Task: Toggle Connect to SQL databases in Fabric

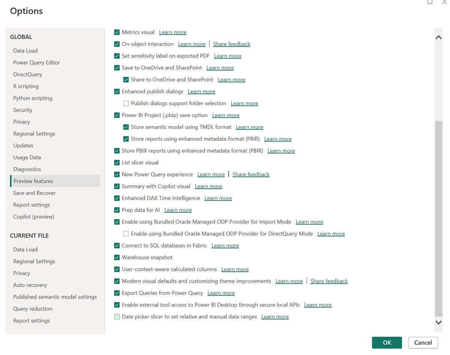Action: (x=117, y=245)
